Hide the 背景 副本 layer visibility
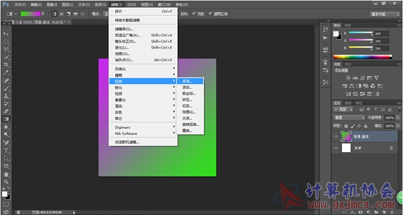The image size is (403, 215). 336,137
